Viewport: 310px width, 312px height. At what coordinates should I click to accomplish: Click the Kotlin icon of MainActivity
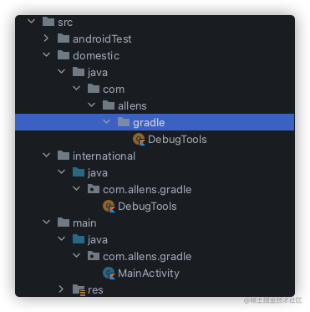pos(109,274)
